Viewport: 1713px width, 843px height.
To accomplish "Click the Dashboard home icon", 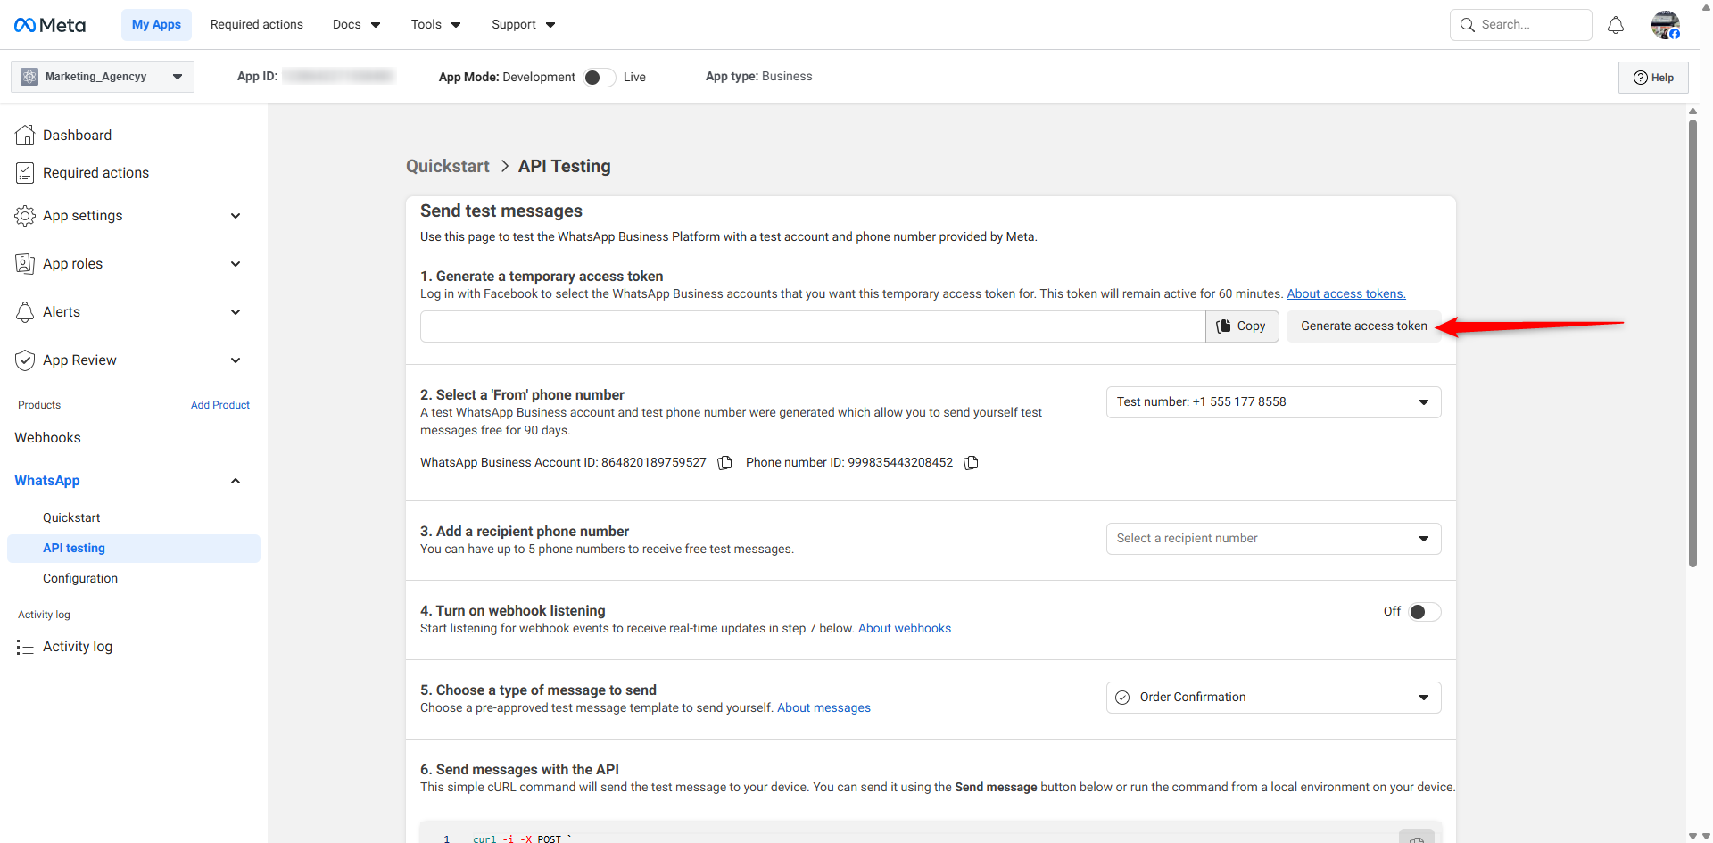I will [x=25, y=135].
